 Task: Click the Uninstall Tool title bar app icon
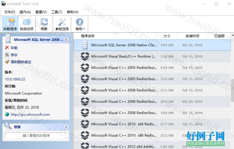pos(3,4)
